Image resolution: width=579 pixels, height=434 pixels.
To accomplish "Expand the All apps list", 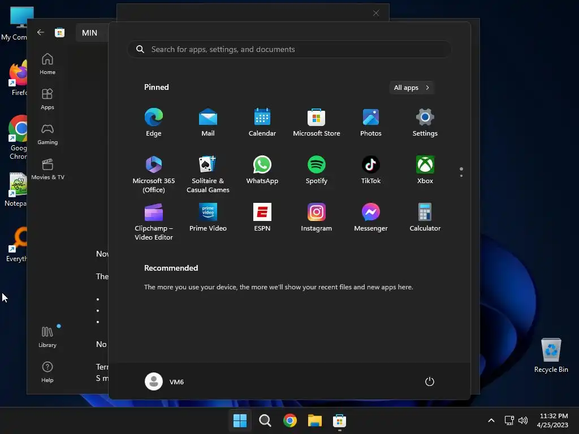I will (412, 88).
